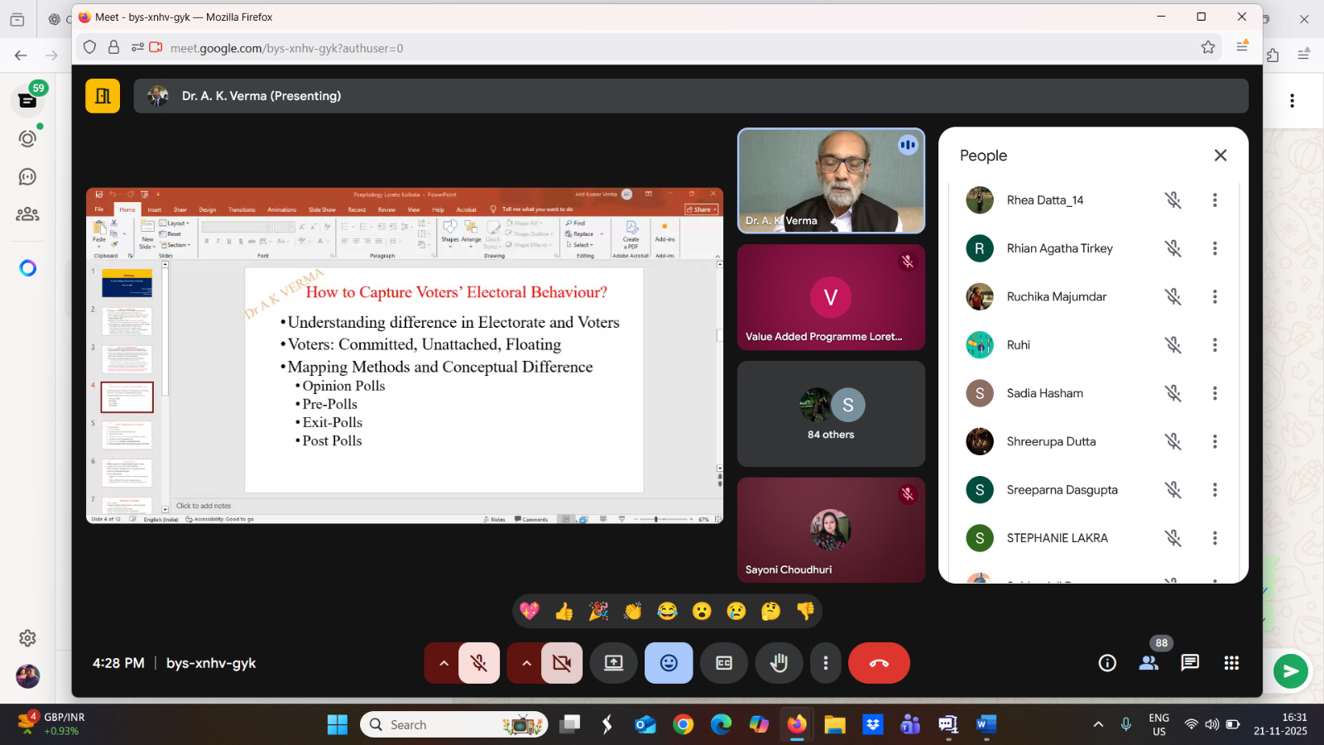1324x745 pixels.
Task: Hang up with the leave call button
Action: (879, 663)
